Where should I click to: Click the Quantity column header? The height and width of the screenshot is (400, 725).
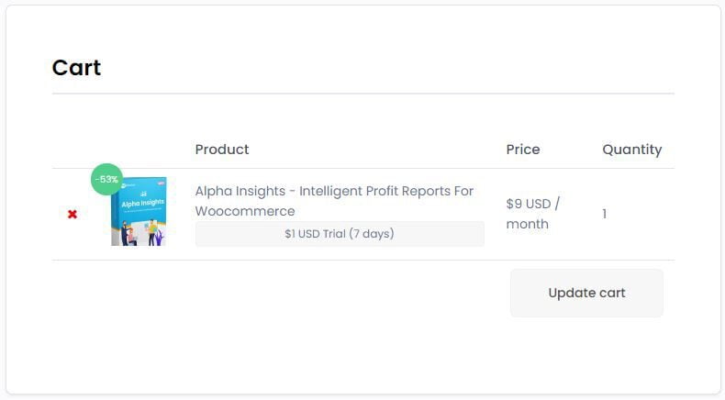click(632, 150)
